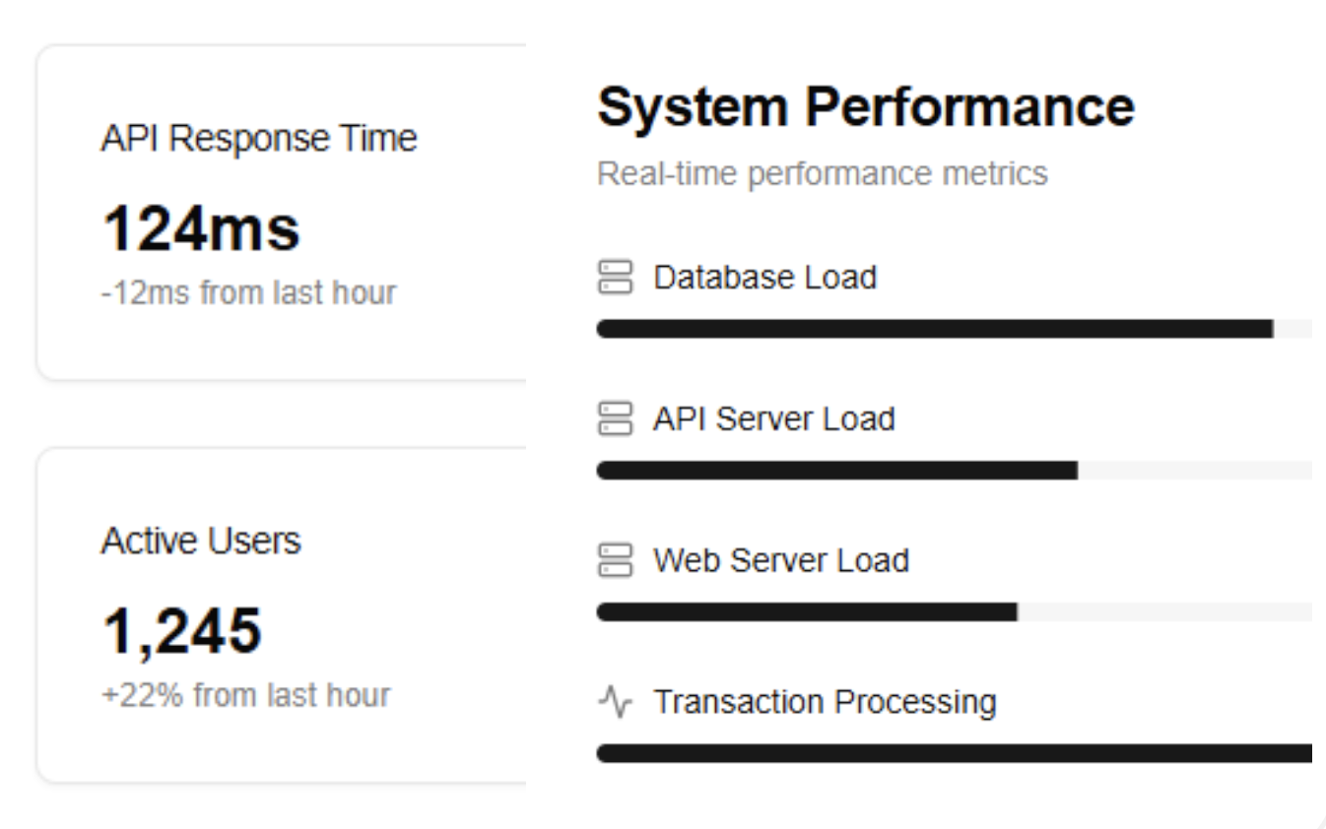Click the Real-time performance metrics subtitle
Screen dimensions: 1326x829
coord(822,174)
